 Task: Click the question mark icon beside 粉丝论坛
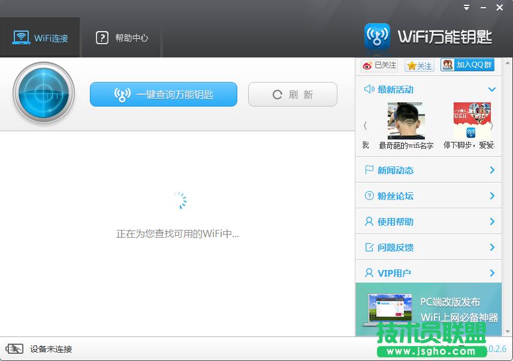point(368,196)
